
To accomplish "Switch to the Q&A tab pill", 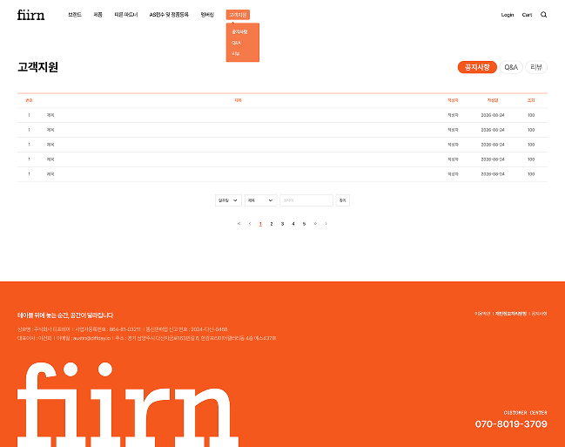I will 511,67.
